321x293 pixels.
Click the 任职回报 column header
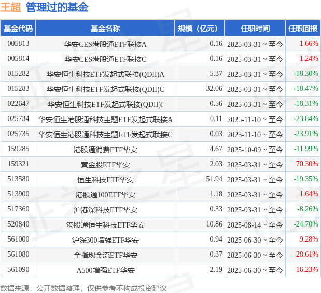pos(303,29)
